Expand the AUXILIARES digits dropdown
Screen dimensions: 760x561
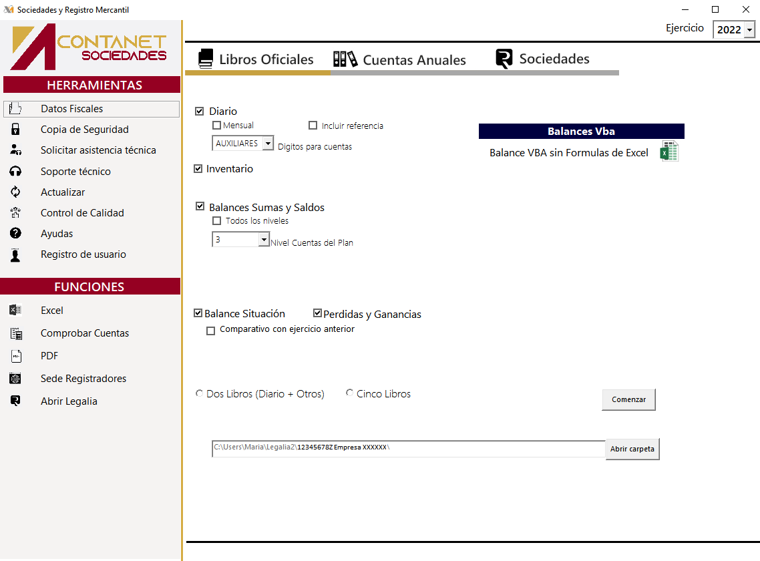coord(268,143)
